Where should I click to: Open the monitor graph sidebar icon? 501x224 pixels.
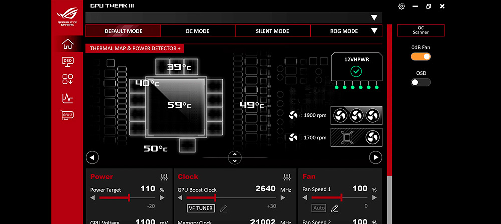click(x=68, y=98)
